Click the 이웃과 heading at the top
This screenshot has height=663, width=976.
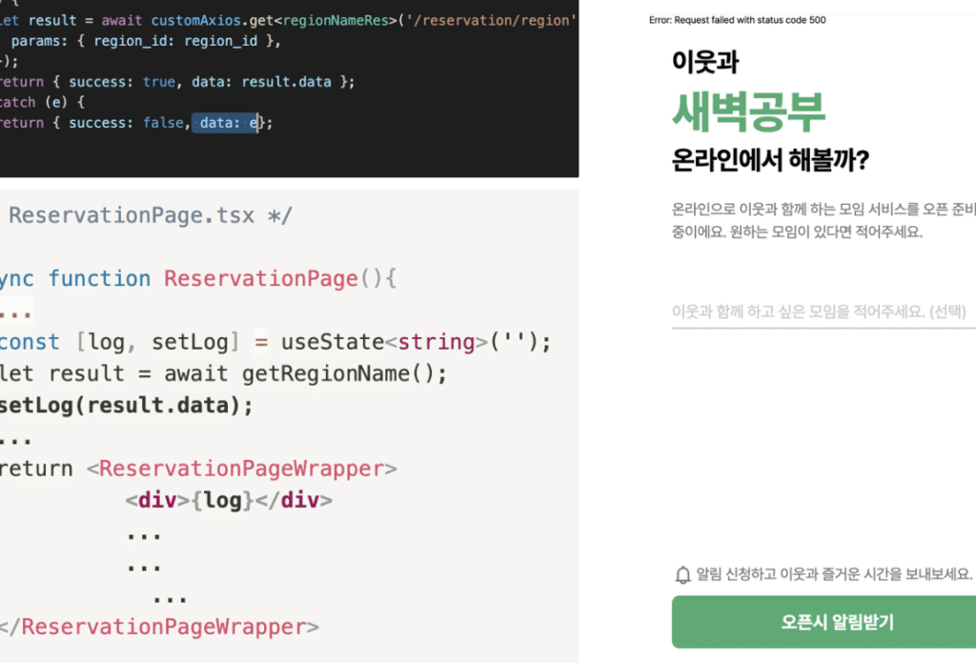705,62
